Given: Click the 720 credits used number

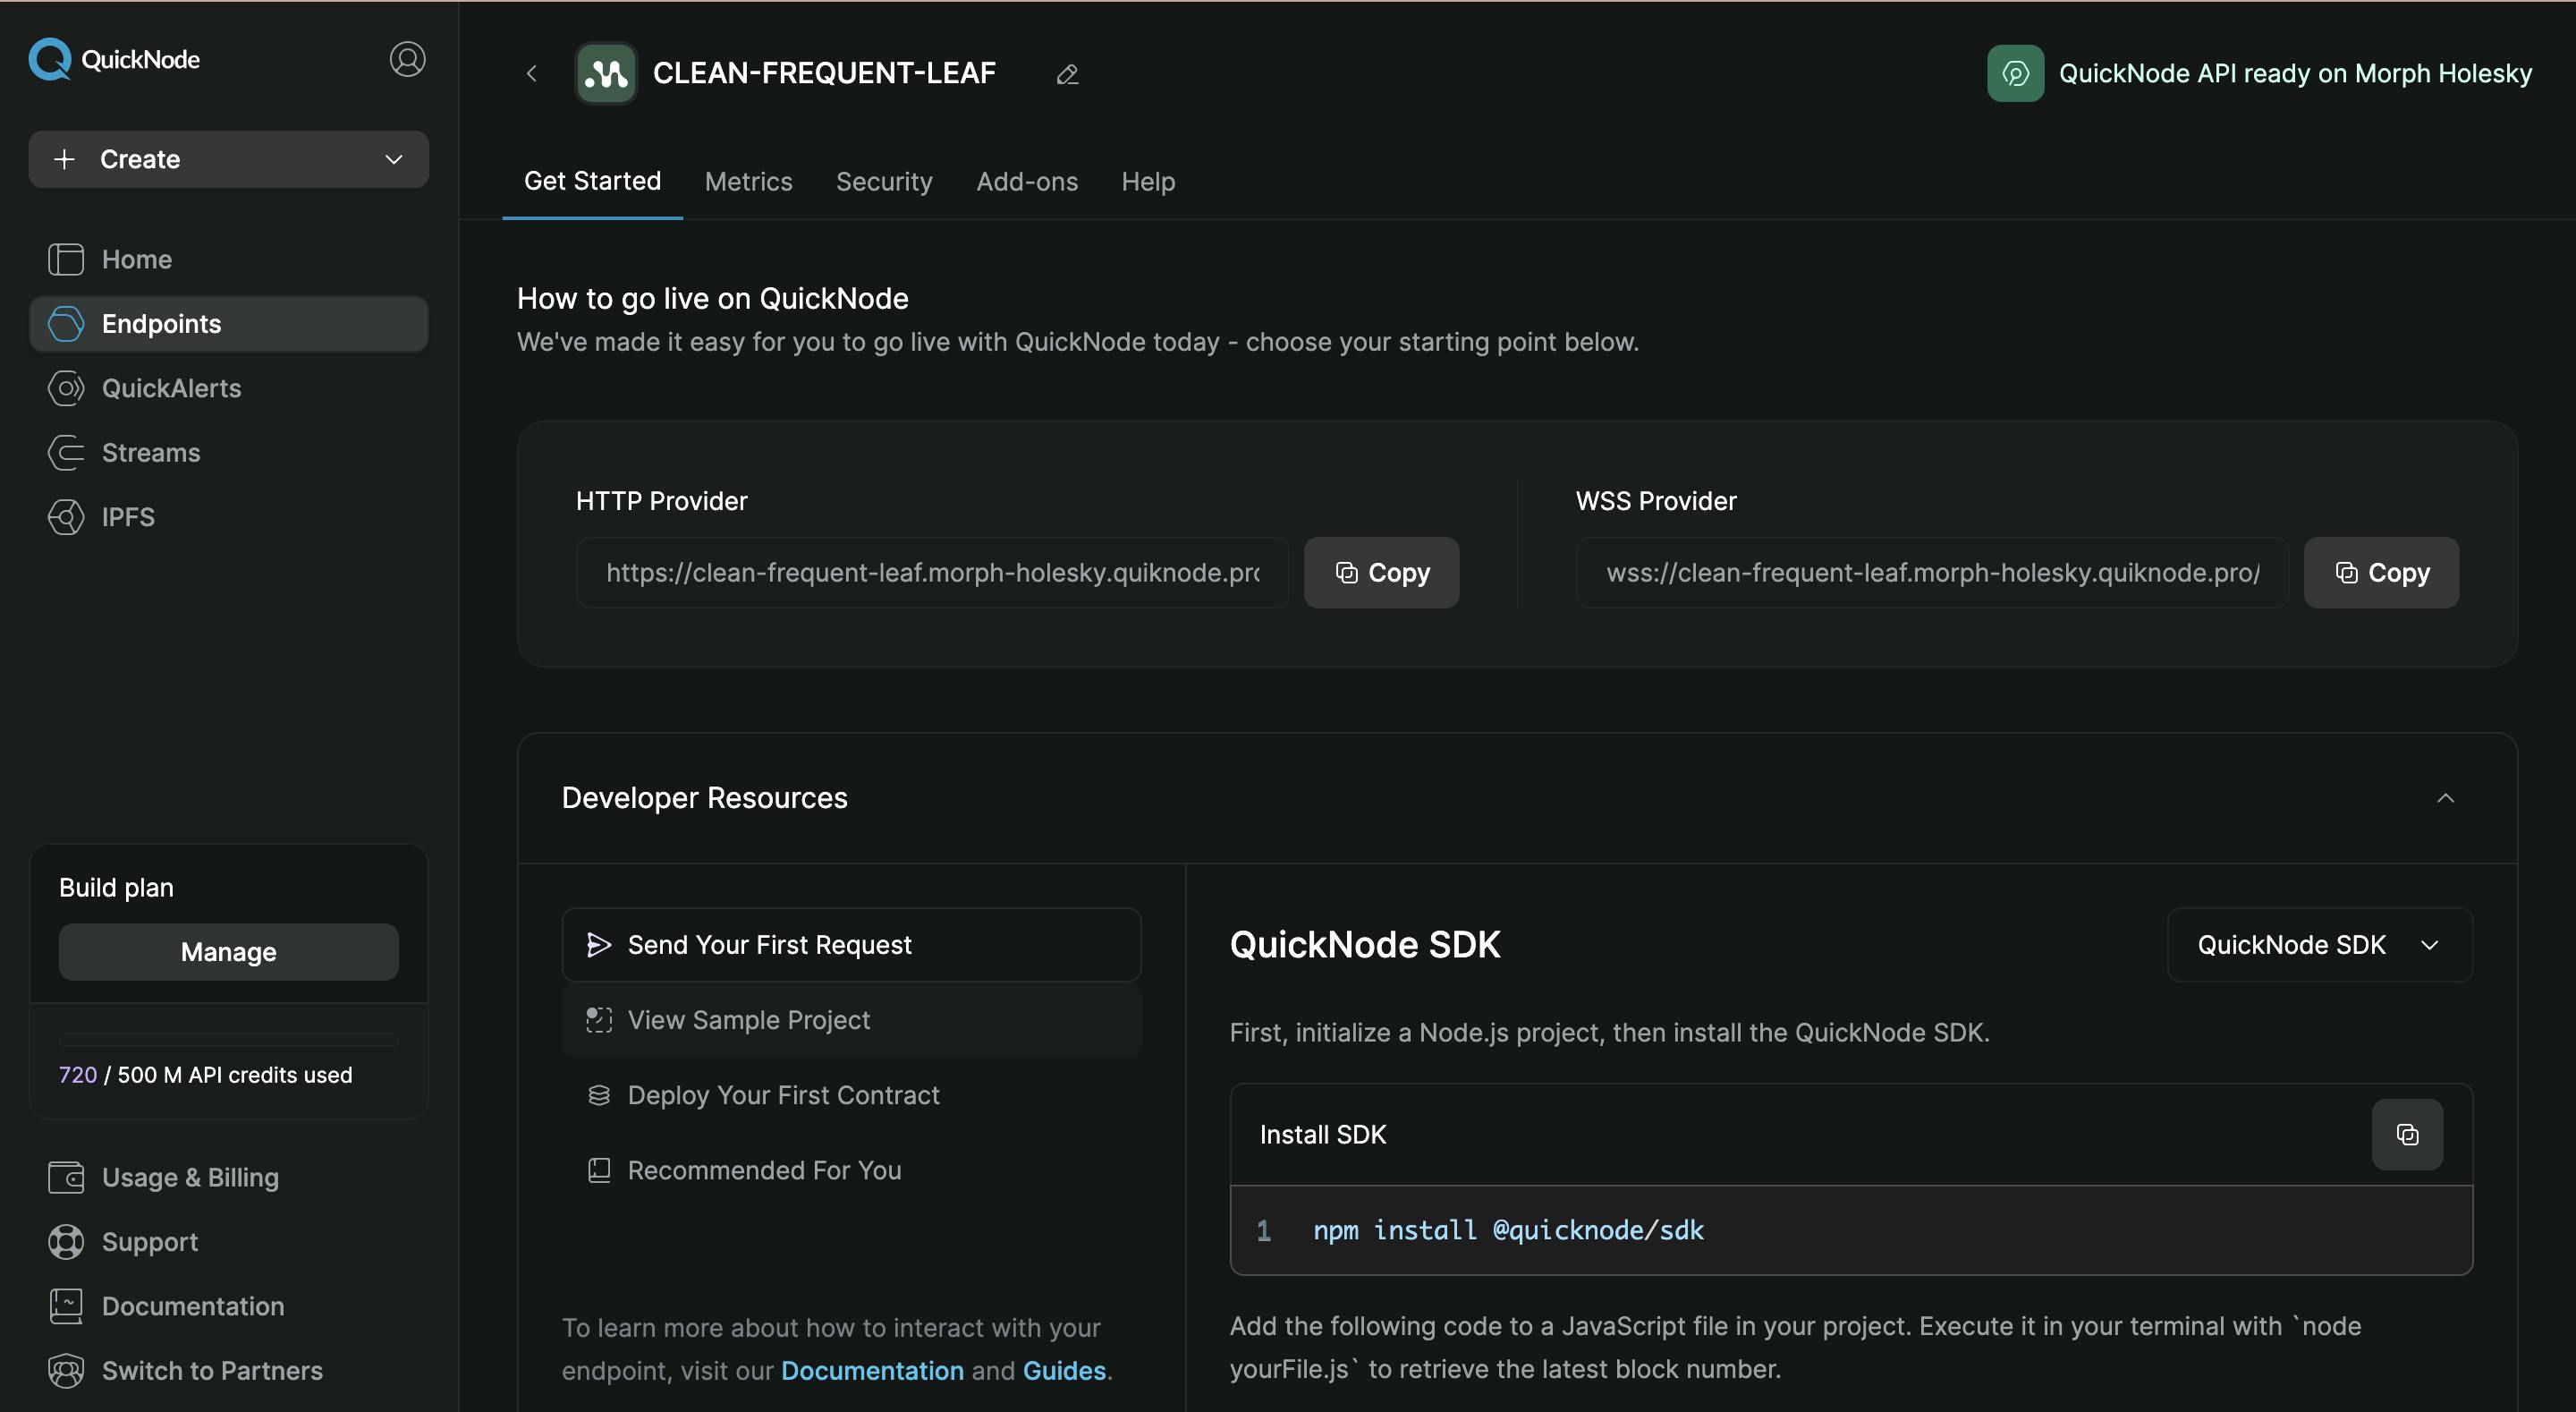Looking at the screenshot, I should tap(78, 1075).
